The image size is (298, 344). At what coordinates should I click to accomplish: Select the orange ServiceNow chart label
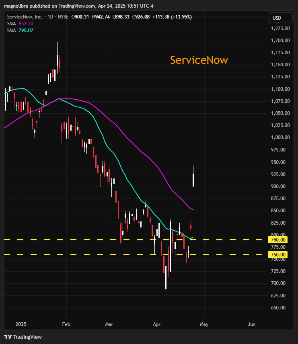tap(199, 60)
